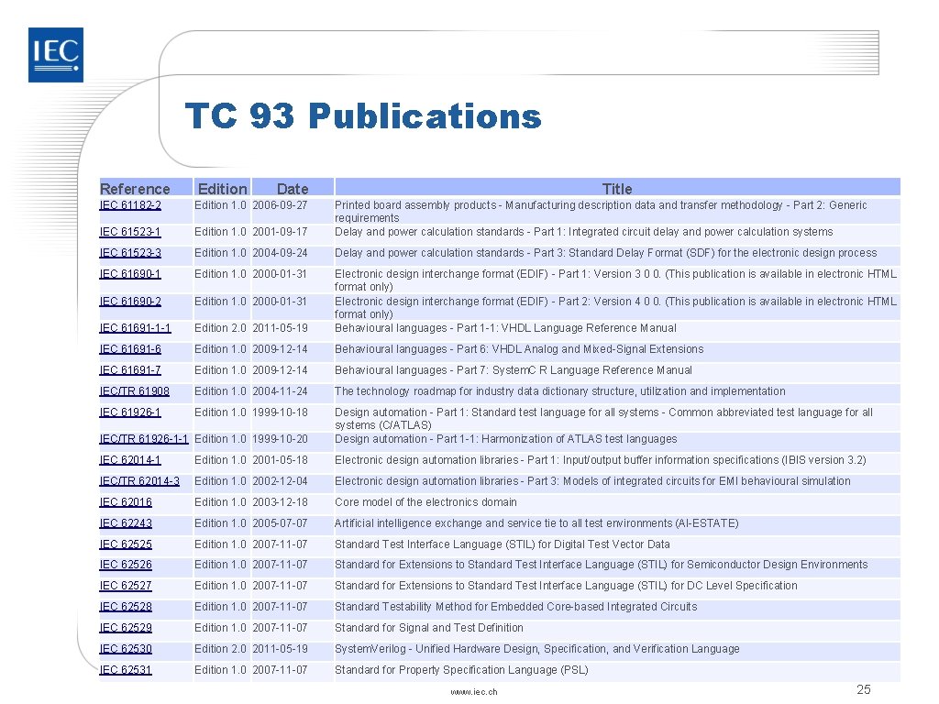The height and width of the screenshot is (704, 939).
Task: Open the IEC 61926-1 link
Action: 130,412
